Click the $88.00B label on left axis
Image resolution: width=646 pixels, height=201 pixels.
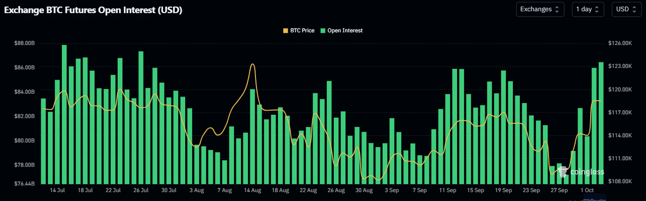pyautogui.click(x=25, y=44)
